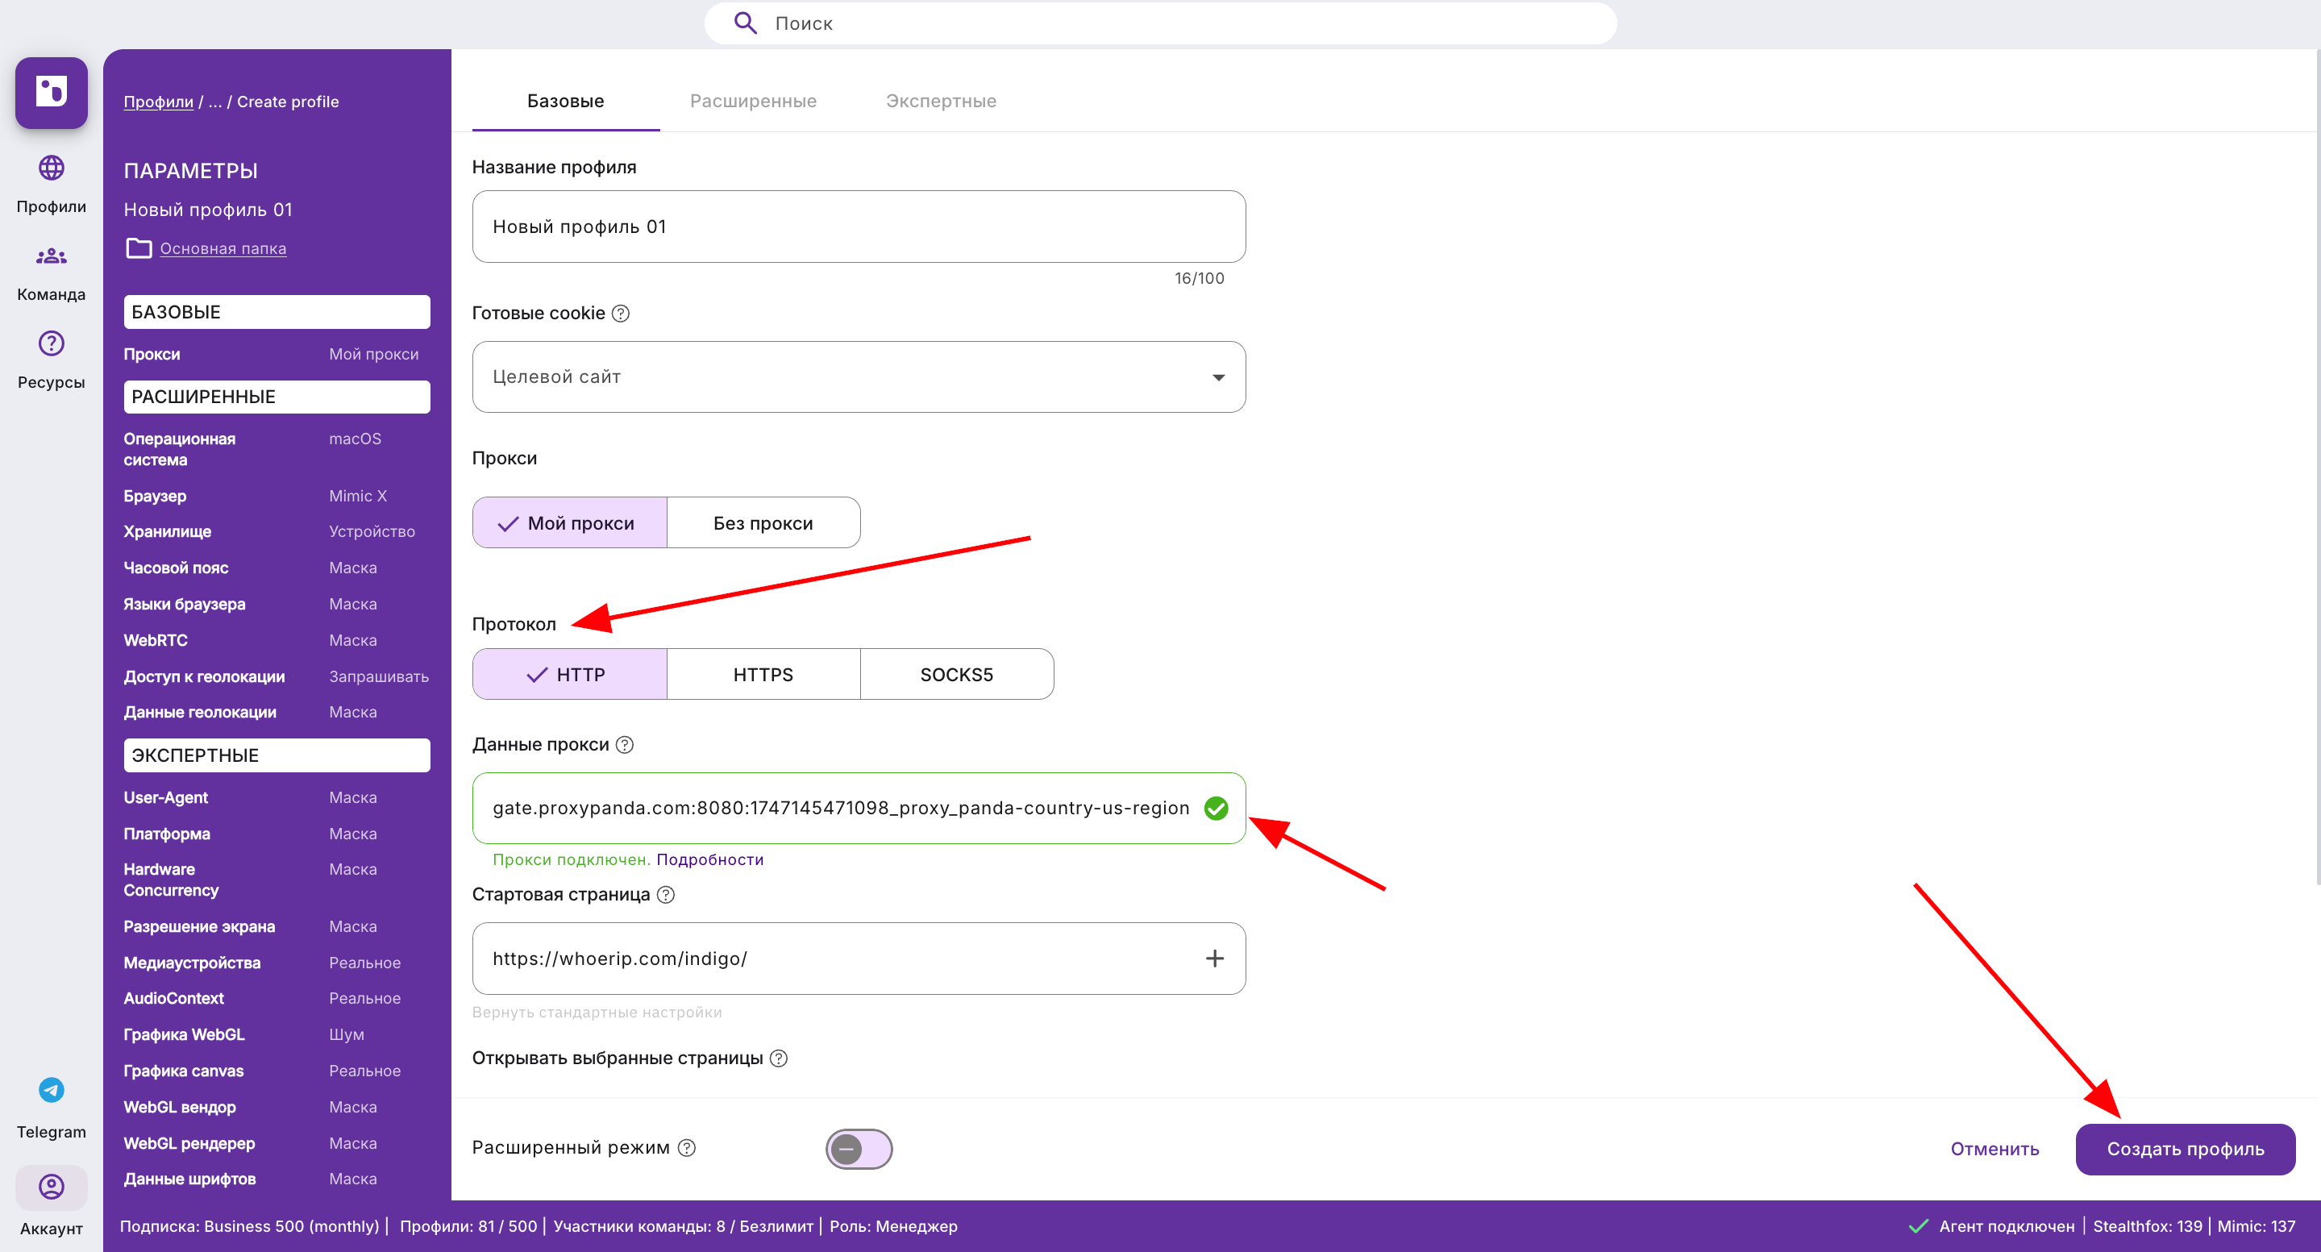Click the Название профиля input field
This screenshot has height=1252, width=2321.
(x=859, y=226)
